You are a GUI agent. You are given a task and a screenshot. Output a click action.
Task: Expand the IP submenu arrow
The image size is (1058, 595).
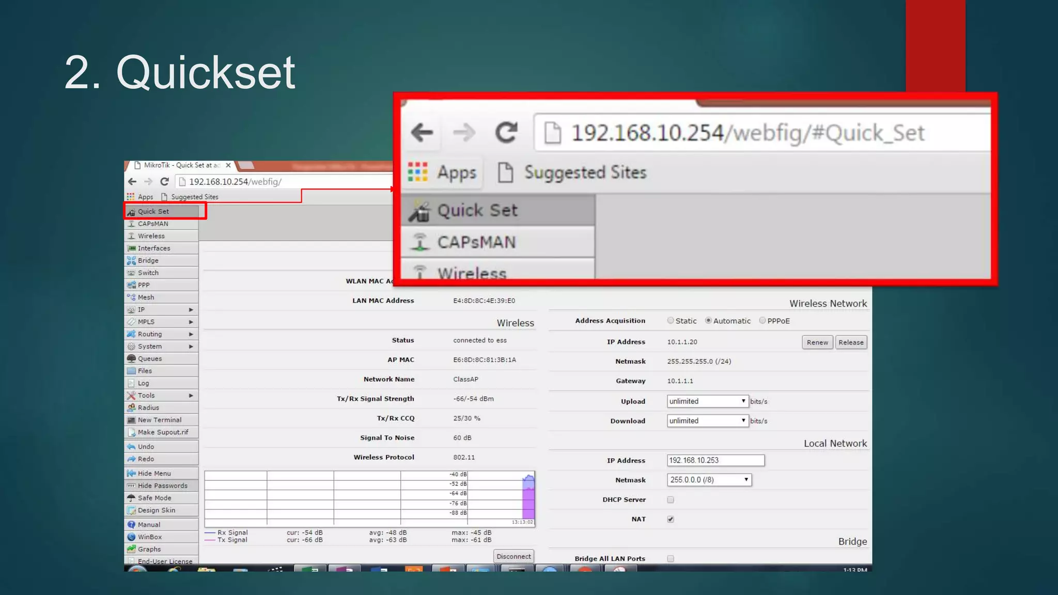point(191,310)
